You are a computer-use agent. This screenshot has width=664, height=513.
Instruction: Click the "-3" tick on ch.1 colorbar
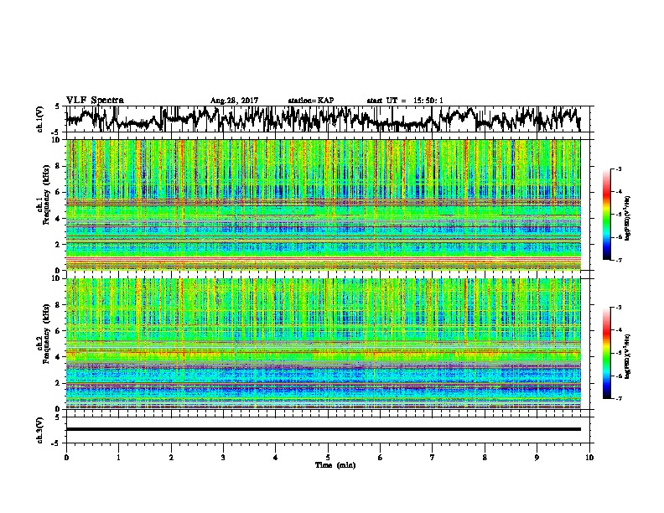click(619, 169)
